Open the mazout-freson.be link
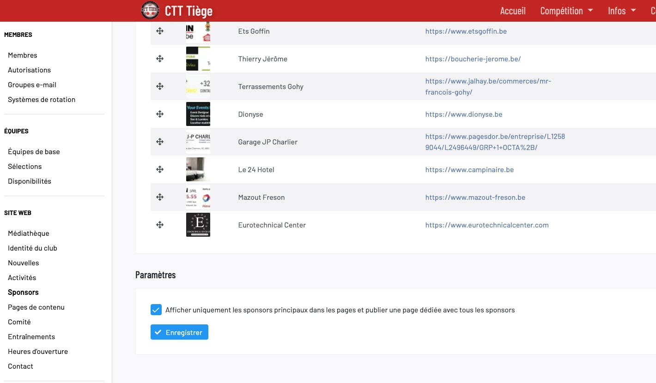The width and height of the screenshot is (656, 383). 475,197
